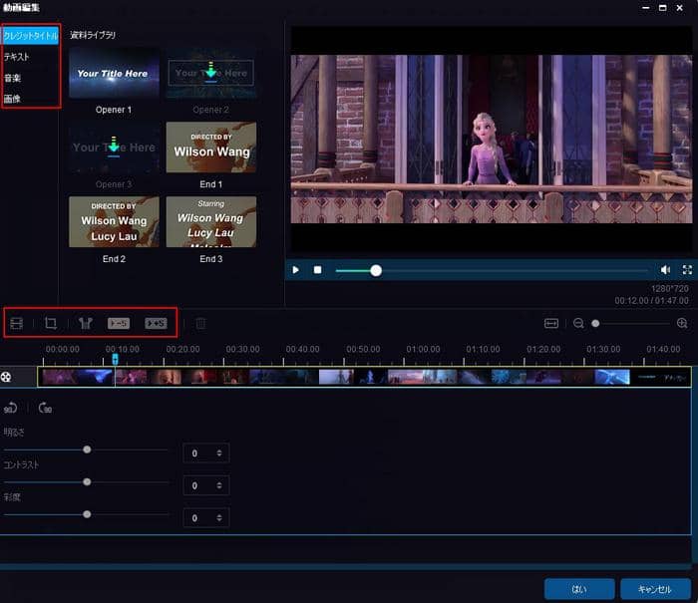This screenshot has height=603, width=698.
Task: Click the brightness value stepper arrows
Action: point(219,453)
